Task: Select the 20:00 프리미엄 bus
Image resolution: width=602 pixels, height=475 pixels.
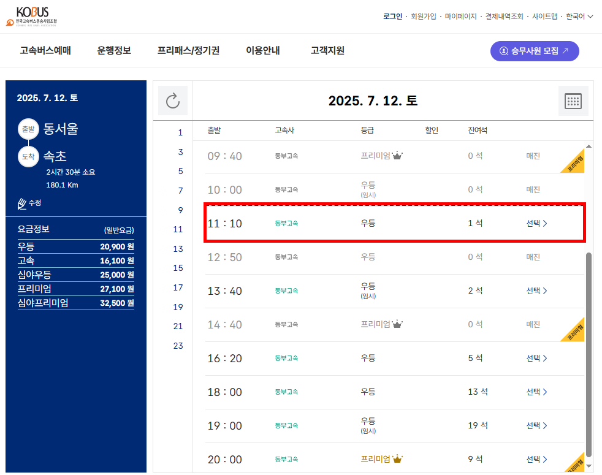Action: point(537,459)
